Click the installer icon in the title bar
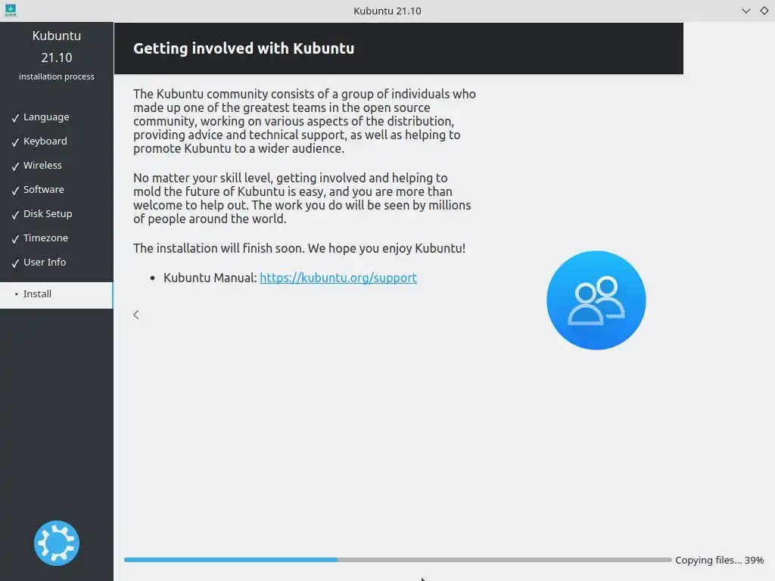The height and width of the screenshot is (581, 775). coord(11,10)
